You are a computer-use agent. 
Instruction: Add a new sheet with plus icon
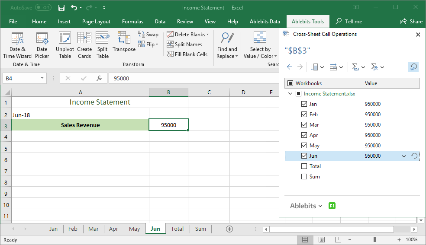(x=229, y=229)
